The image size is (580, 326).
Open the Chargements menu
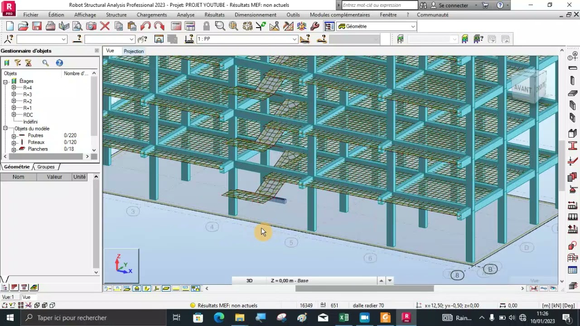tap(152, 14)
